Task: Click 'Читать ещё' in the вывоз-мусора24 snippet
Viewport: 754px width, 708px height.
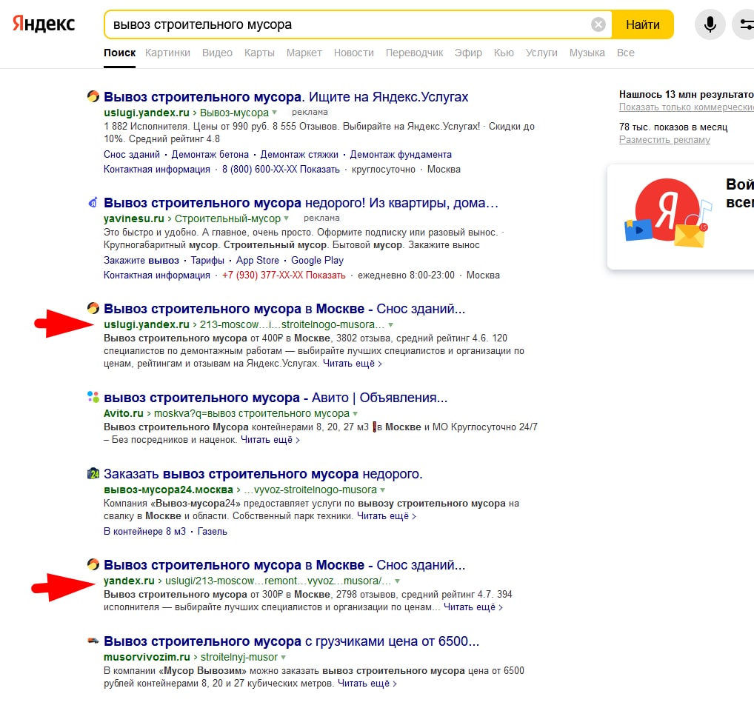Action: pos(387,515)
